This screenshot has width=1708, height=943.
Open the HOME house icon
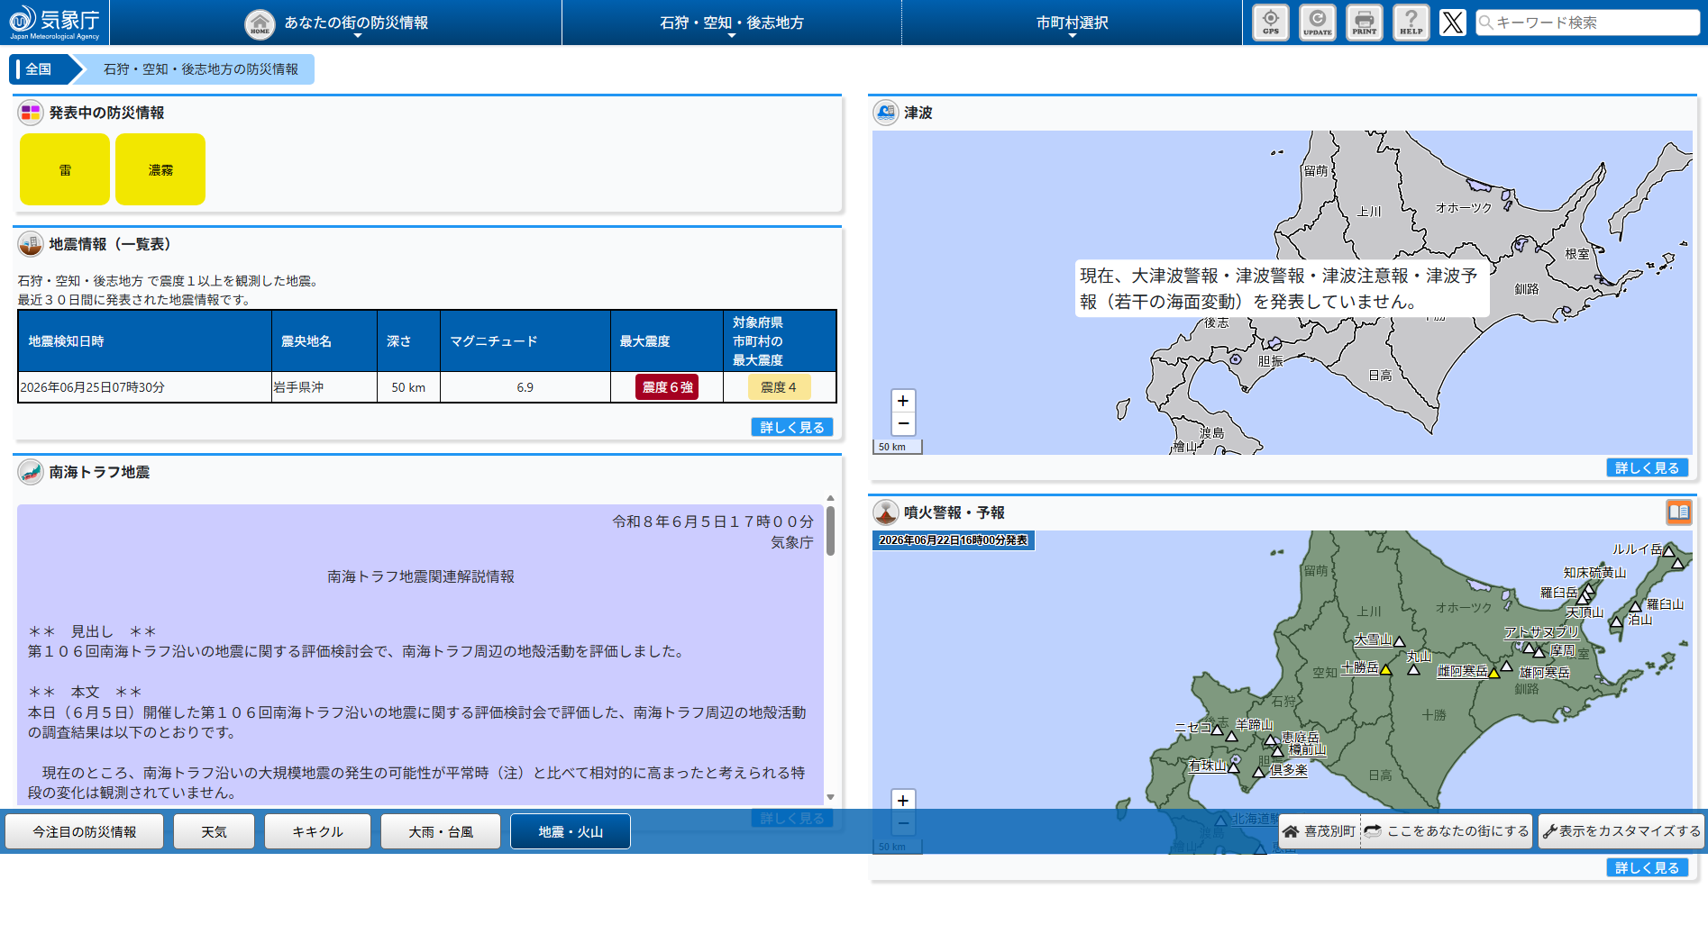260,23
